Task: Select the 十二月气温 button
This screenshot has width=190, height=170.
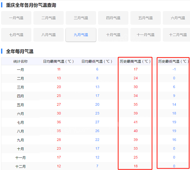Action: click(x=177, y=35)
